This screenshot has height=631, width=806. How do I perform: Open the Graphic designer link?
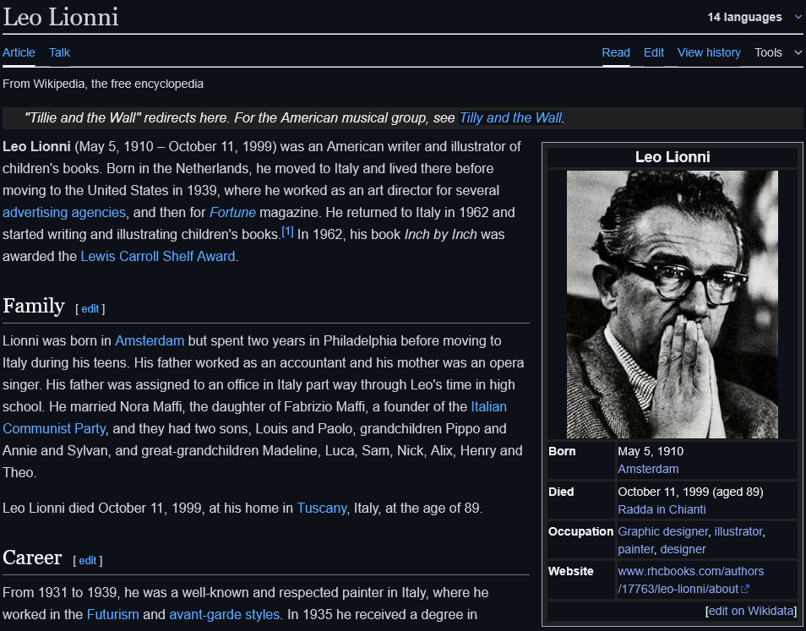[662, 531]
